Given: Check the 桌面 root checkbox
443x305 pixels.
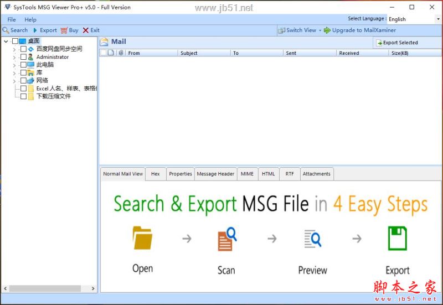Looking at the screenshot, I should pyautogui.click(x=16, y=41).
